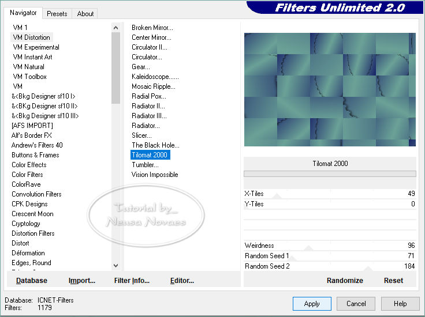This screenshot has height=317, width=425.
Task: Reset the filter parameters
Action: (393, 281)
